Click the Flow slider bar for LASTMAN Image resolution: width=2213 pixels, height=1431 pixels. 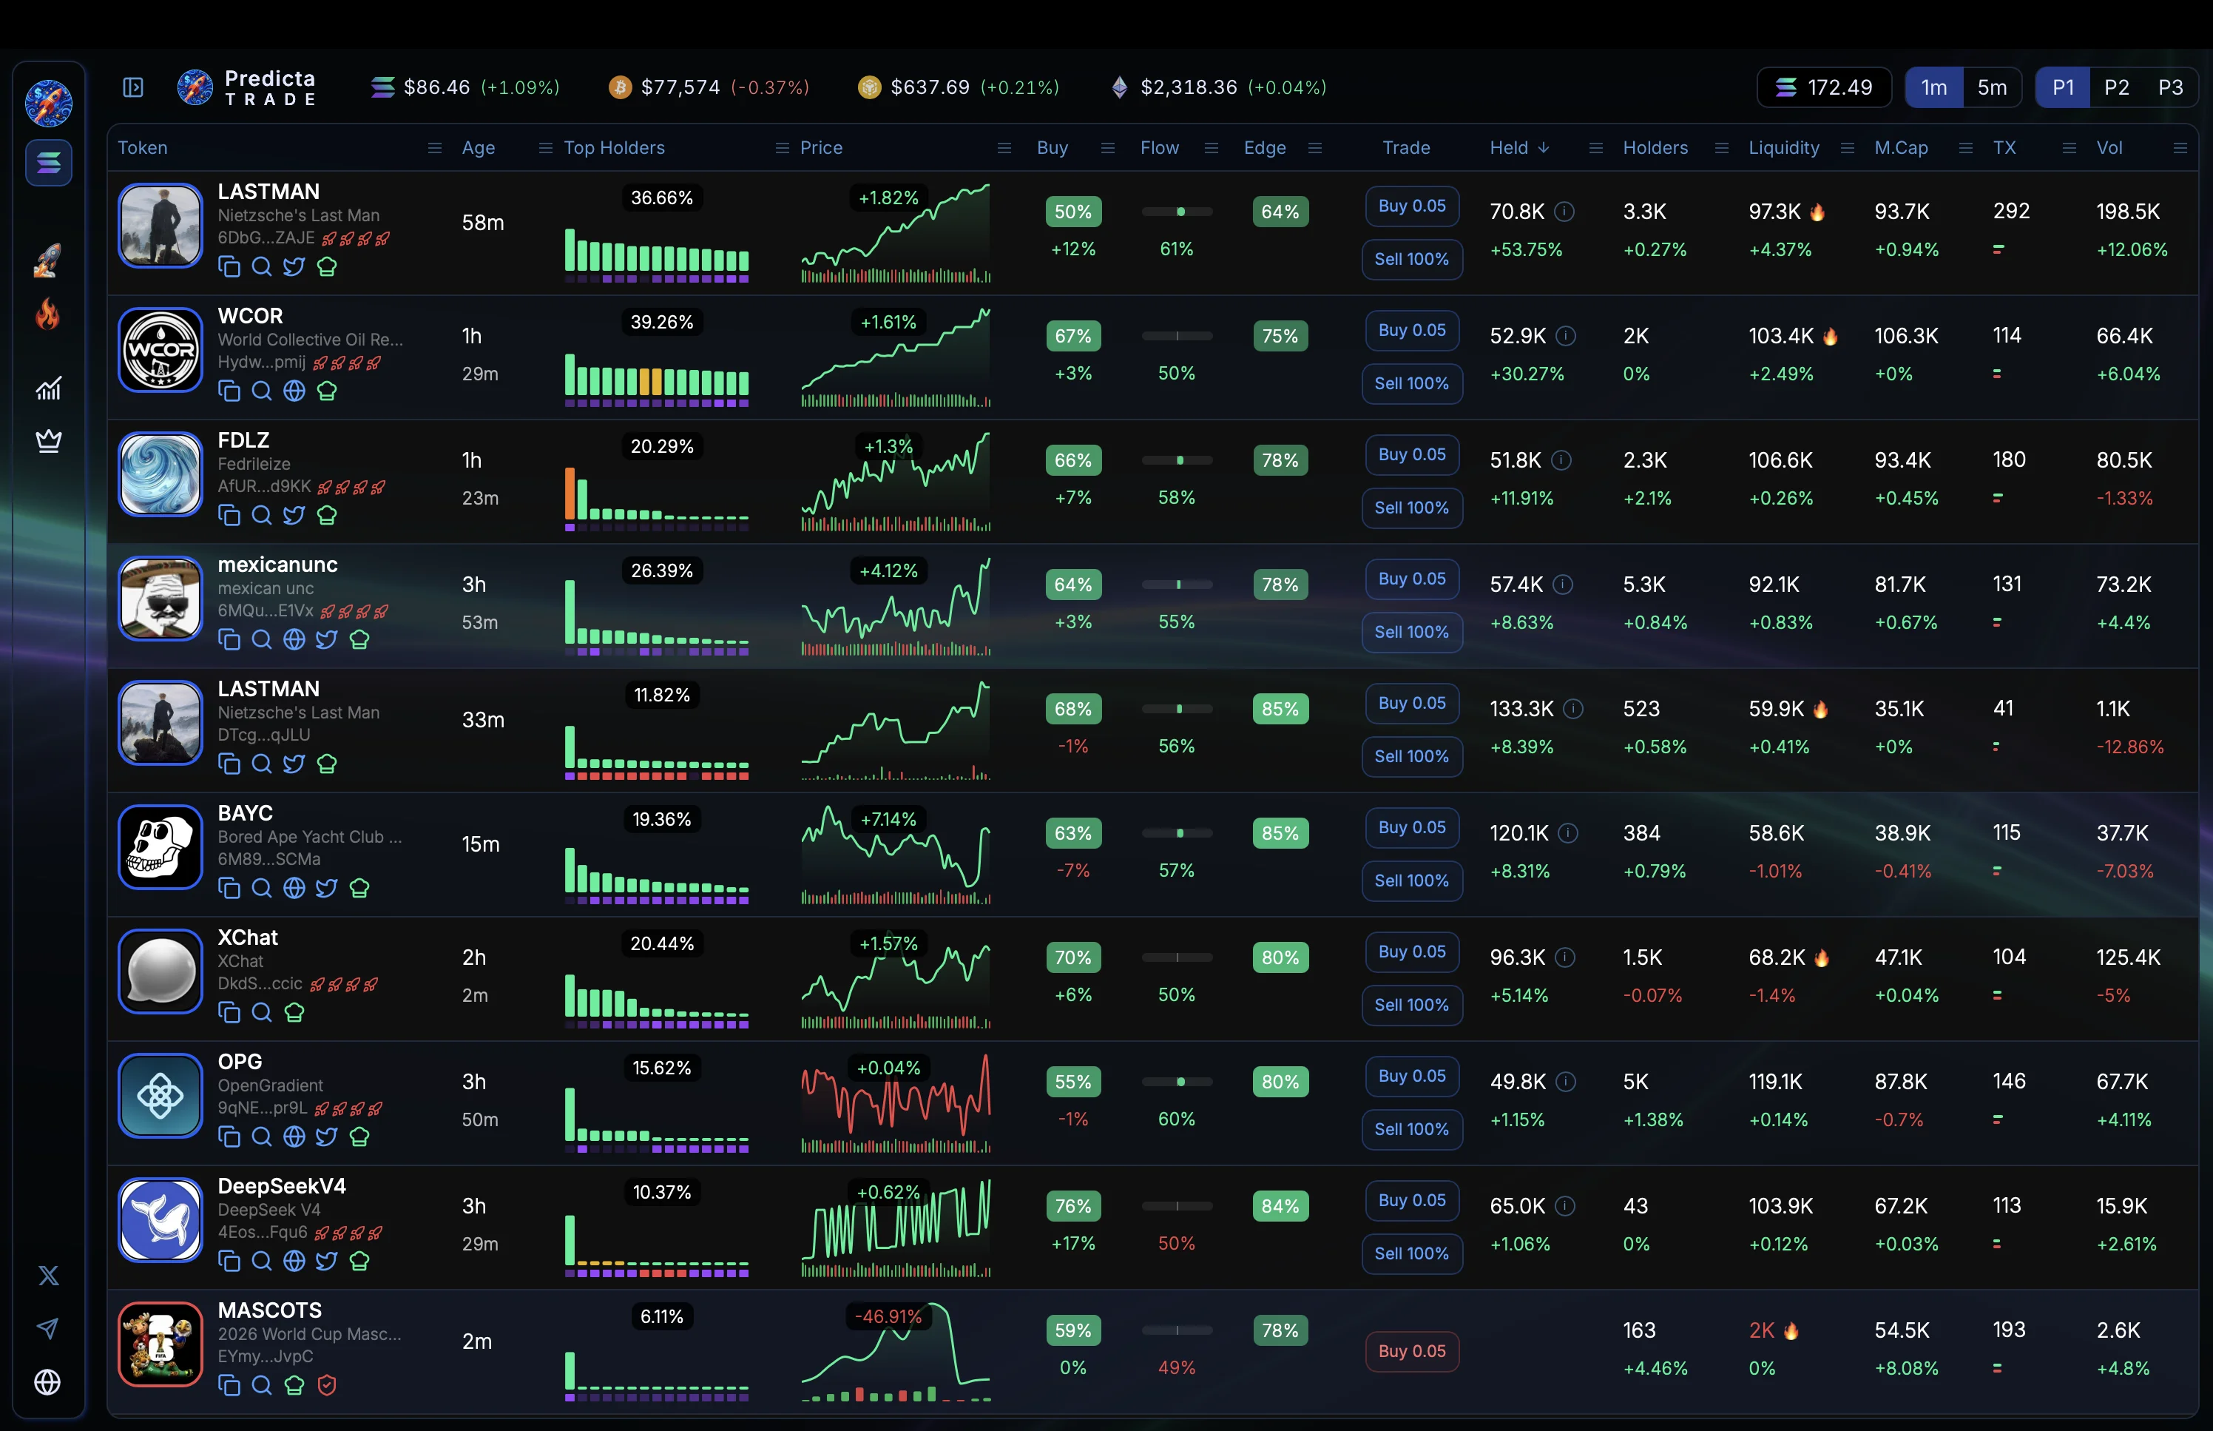pyautogui.click(x=1177, y=212)
